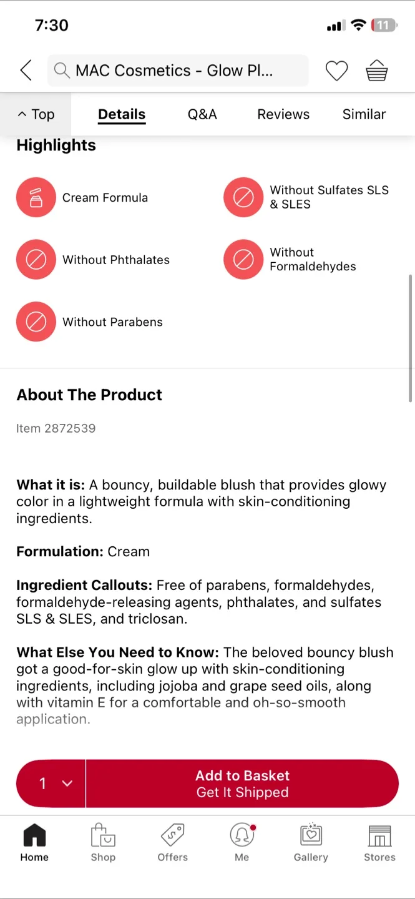
Task: Tap the search magnifier icon
Action: (x=61, y=71)
